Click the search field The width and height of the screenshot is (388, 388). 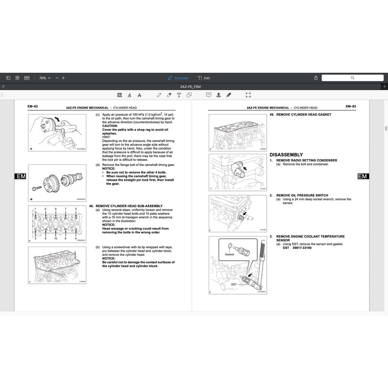(x=352, y=78)
